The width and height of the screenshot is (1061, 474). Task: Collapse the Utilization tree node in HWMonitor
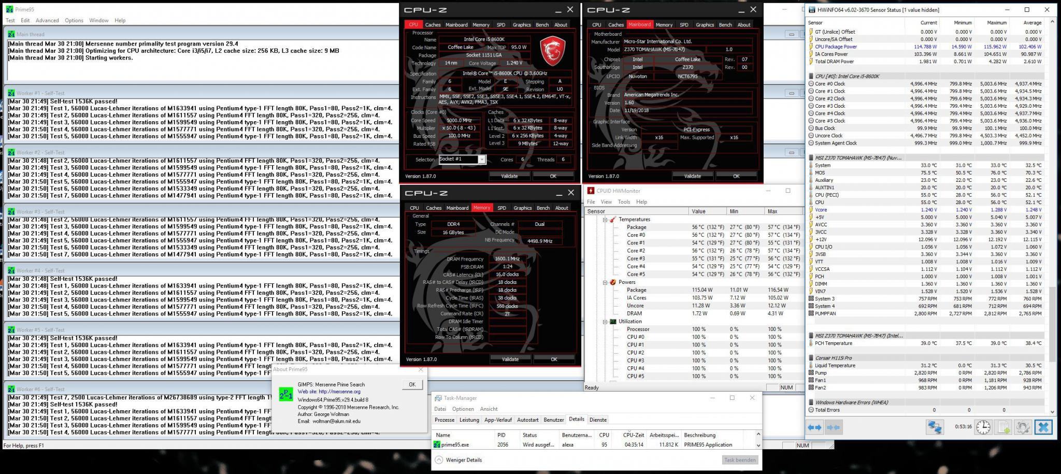coord(605,322)
